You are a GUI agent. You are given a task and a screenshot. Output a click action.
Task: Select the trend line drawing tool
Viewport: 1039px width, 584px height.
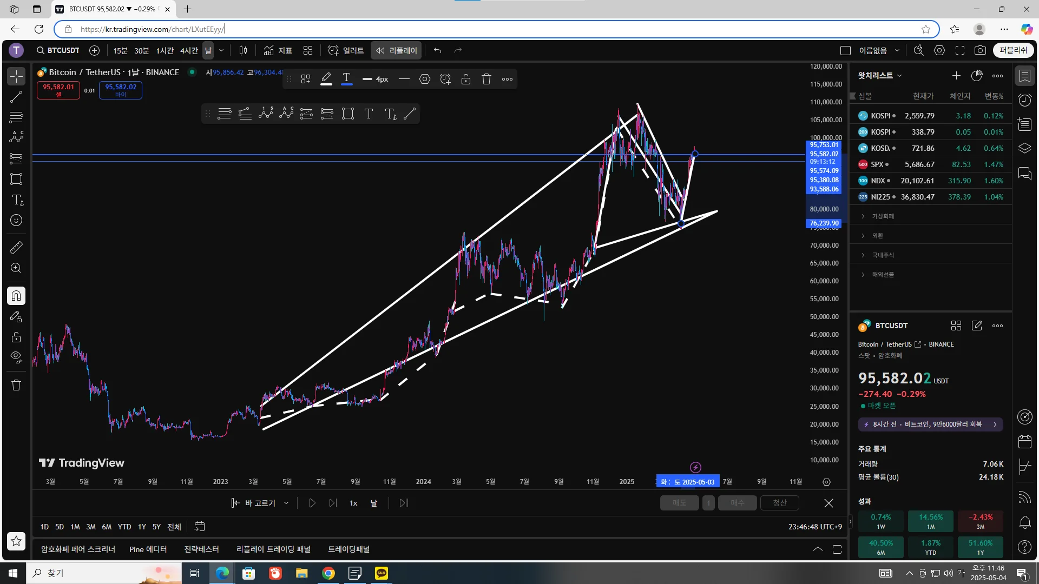click(16, 97)
